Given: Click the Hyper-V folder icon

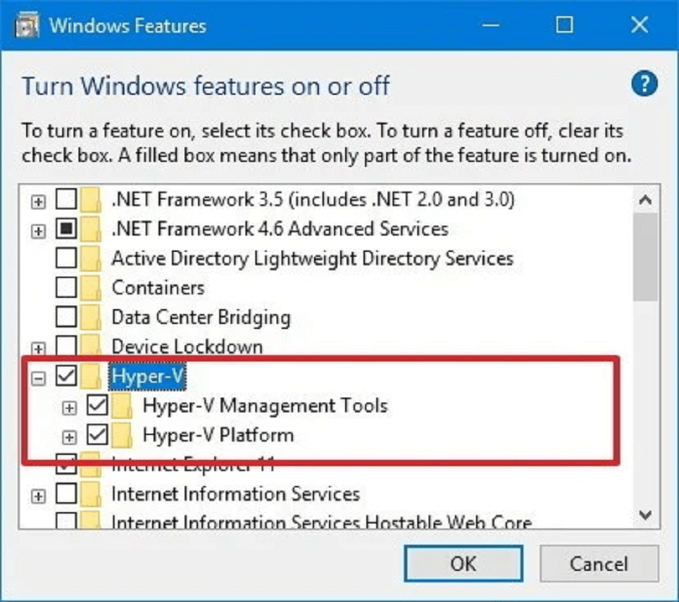Looking at the screenshot, I should click(x=91, y=376).
